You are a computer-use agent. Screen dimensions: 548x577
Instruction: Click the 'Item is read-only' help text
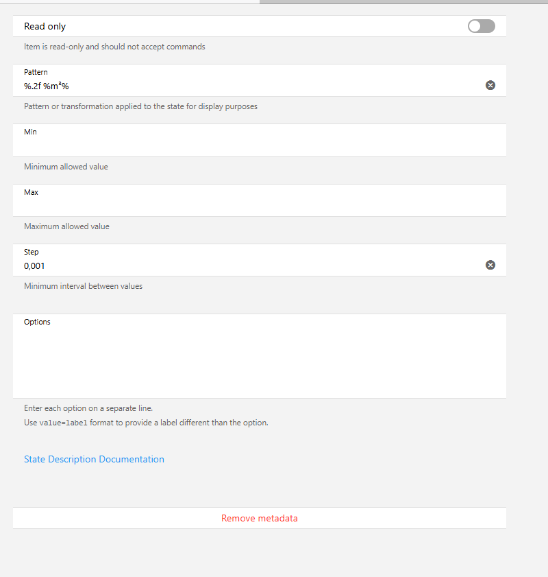(114, 47)
